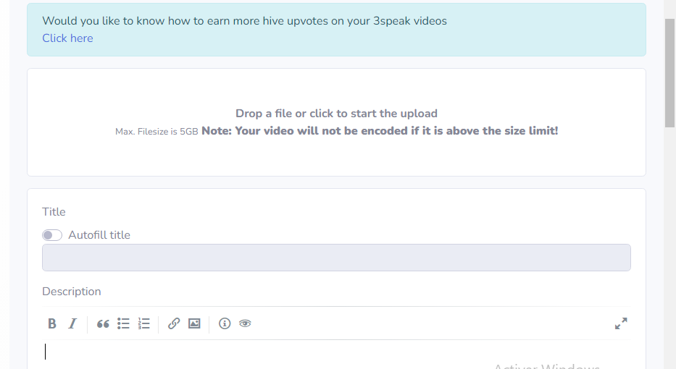Click the 'Autofill title' label text
The height and width of the screenshot is (369, 676).
point(99,235)
